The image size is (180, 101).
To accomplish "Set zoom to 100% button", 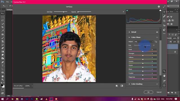I will [27, 86].
